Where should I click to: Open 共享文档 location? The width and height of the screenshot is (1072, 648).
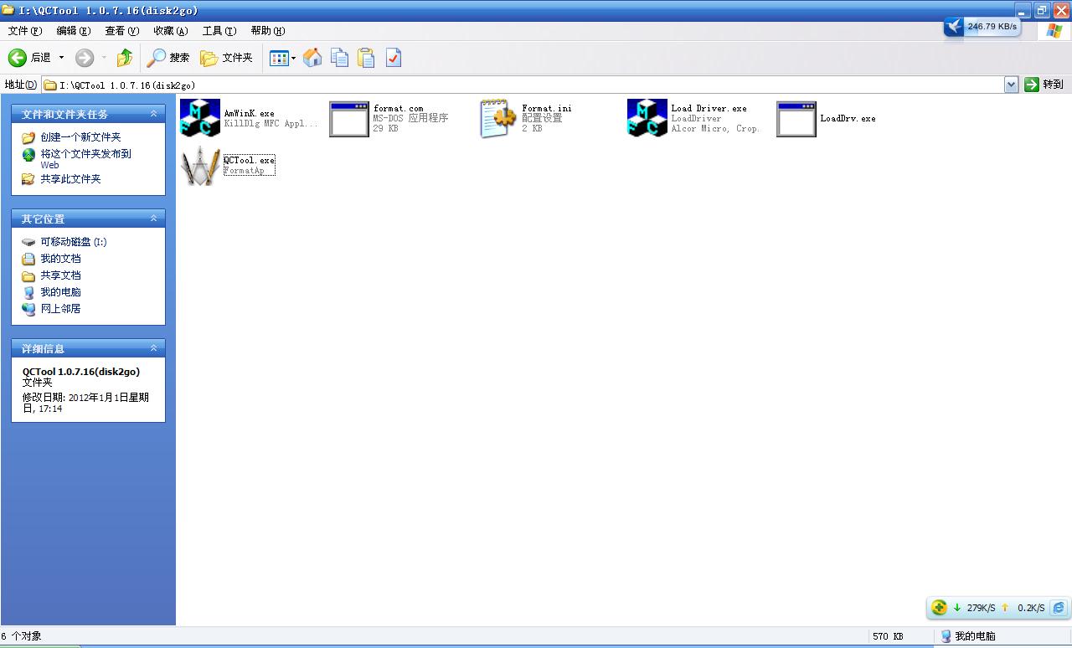point(60,275)
